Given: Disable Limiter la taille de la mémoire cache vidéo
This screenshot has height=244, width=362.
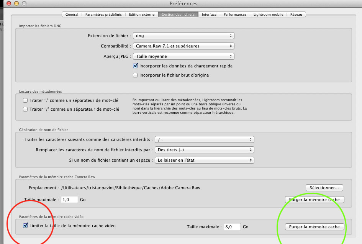Looking at the screenshot, I should pyautogui.click(x=25, y=226).
